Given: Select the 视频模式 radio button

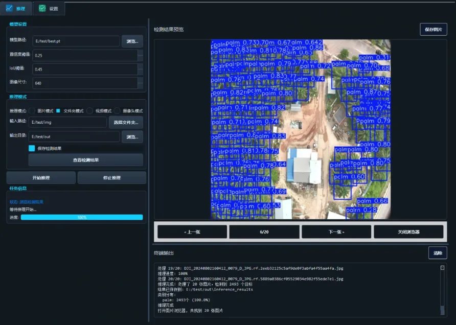Looking at the screenshot, I should click(90, 111).
